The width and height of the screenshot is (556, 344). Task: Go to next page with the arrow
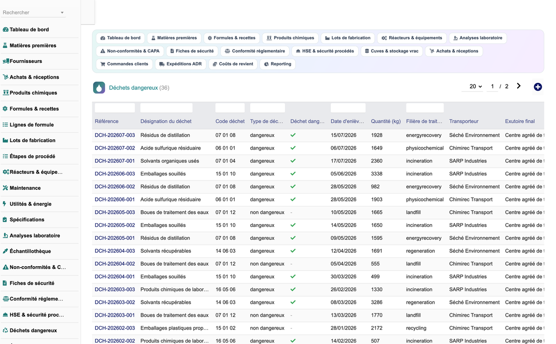[x=518, y=86]
